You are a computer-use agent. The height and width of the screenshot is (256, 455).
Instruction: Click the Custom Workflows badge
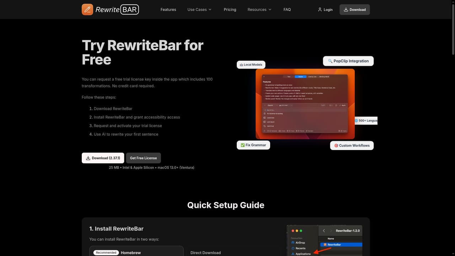pyautogui.click(x=352, y=145)
